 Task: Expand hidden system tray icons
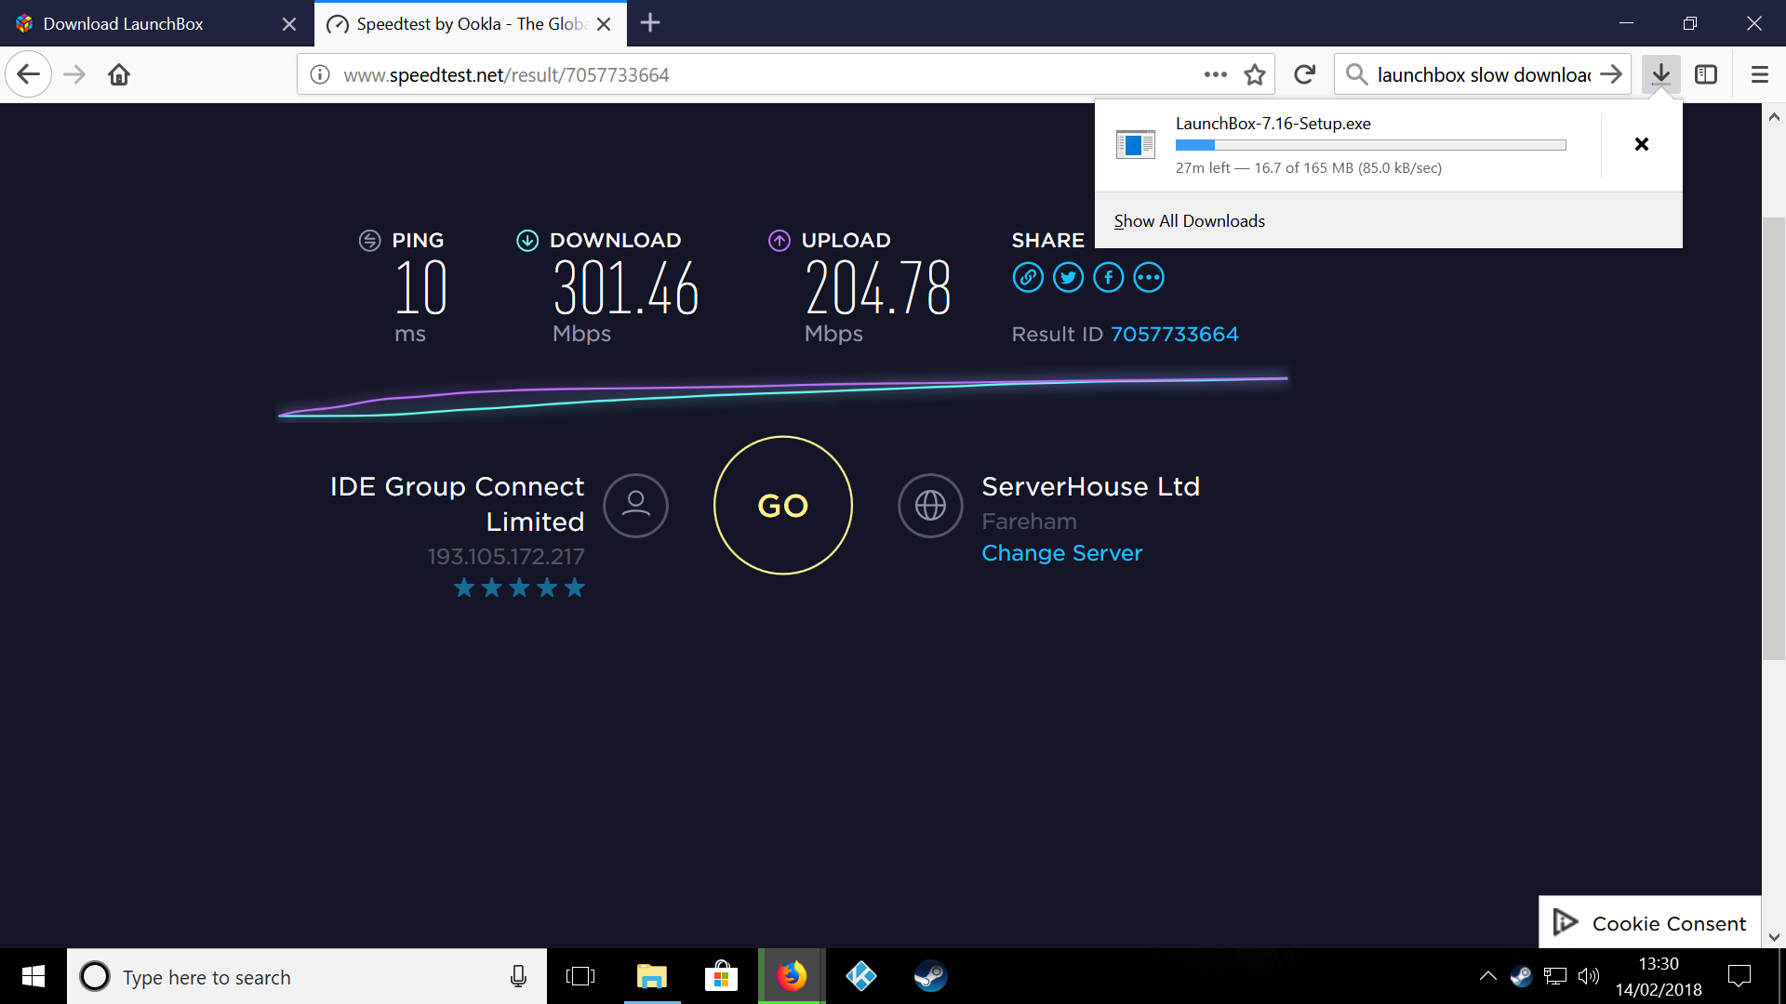click(x=1487, y=976)
